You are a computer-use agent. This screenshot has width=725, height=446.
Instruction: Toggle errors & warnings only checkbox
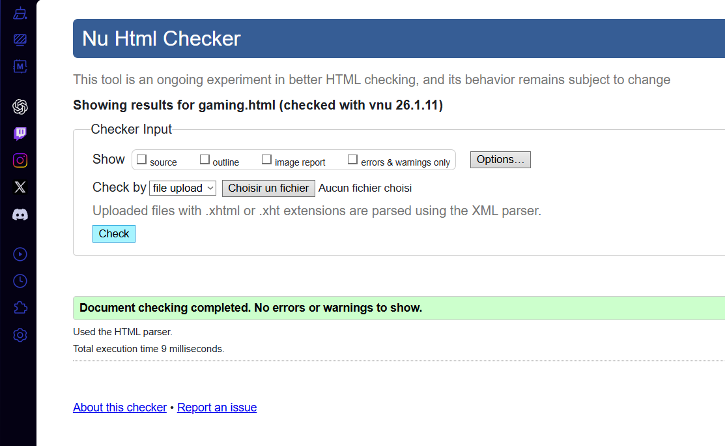[352, 160]
